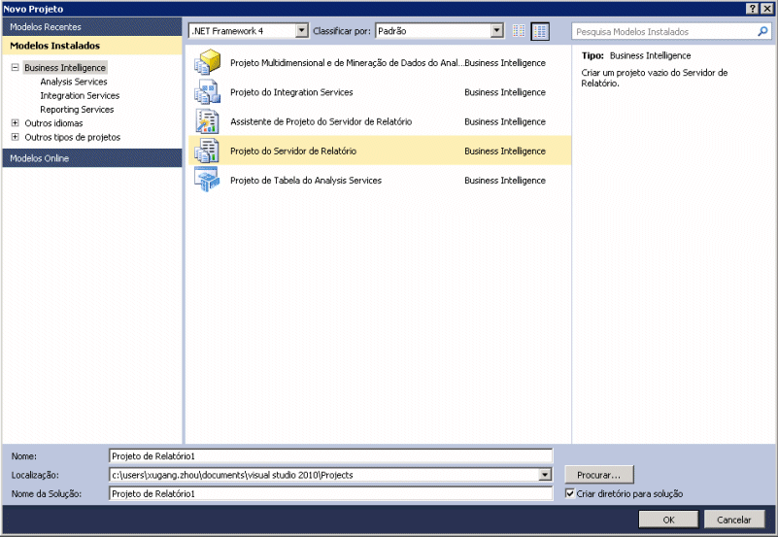
Task: Open the dialog help question mark button
Action: click(752, 8)
